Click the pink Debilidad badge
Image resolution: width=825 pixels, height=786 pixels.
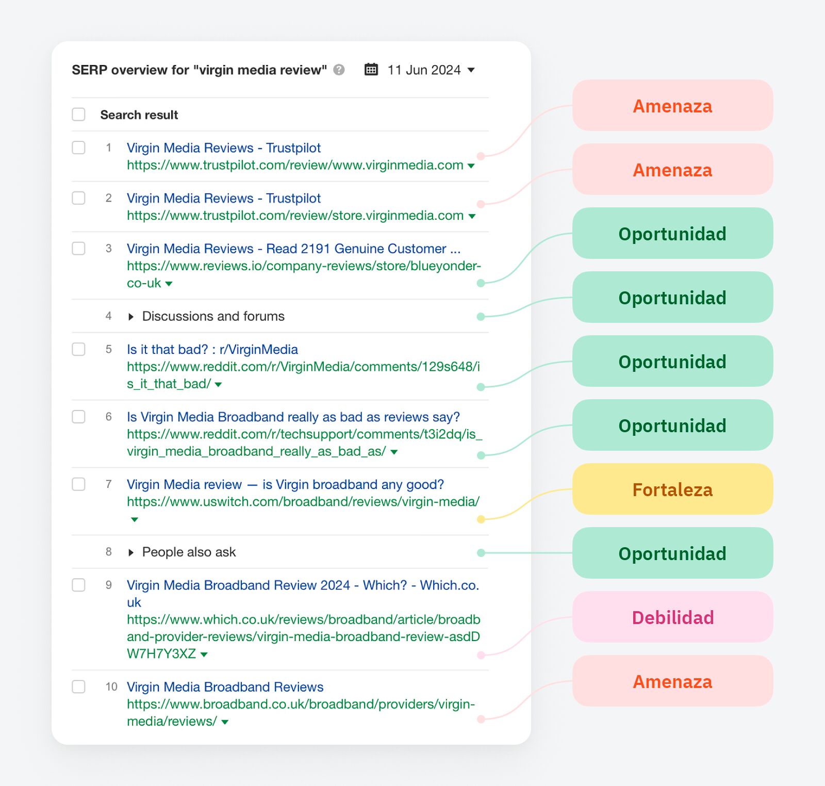pos(672,618)
